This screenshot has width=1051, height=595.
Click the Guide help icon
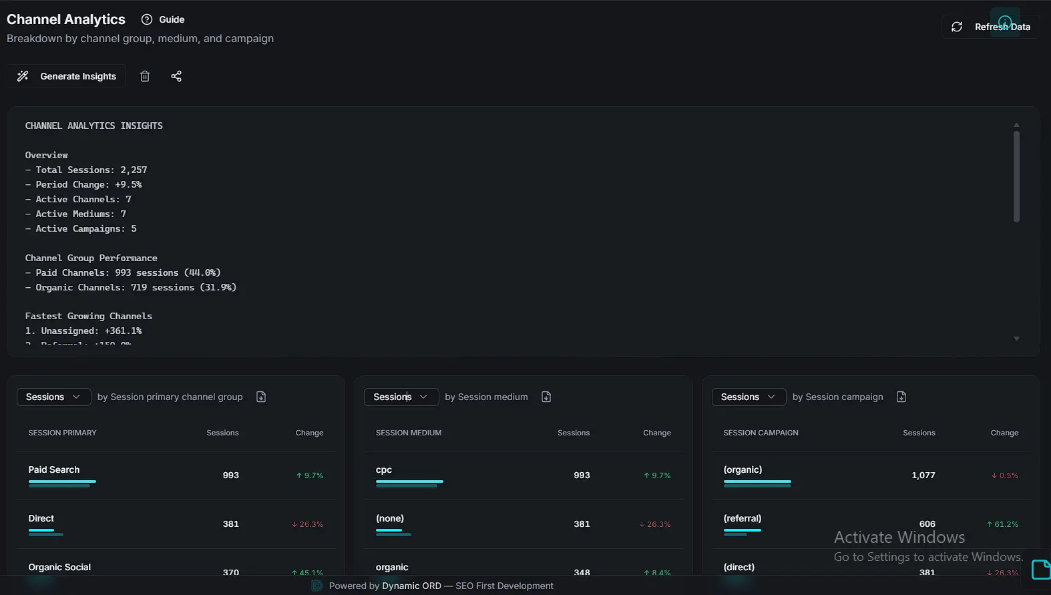tap(147, 19)
